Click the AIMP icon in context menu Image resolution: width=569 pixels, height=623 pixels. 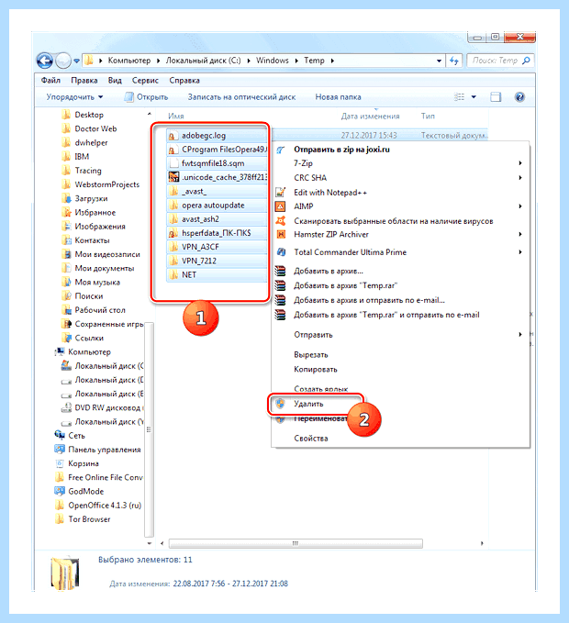click(x=281, y=206)
